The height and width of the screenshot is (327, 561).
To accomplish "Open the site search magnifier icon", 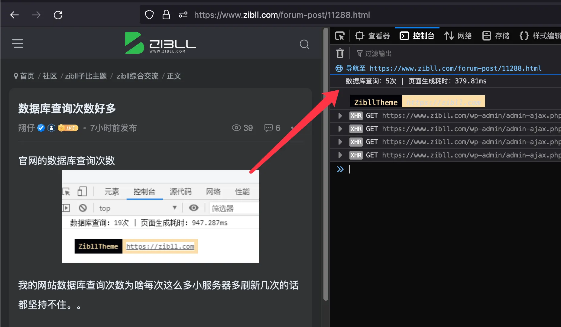I will tap(304, 44).
